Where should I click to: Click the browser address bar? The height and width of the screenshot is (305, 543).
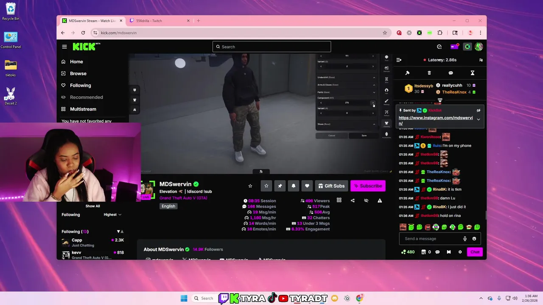[240, 33]
